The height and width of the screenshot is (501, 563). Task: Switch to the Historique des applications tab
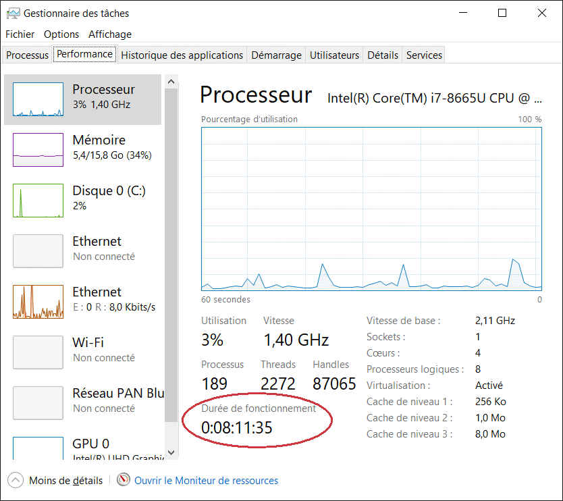(182, 55)
